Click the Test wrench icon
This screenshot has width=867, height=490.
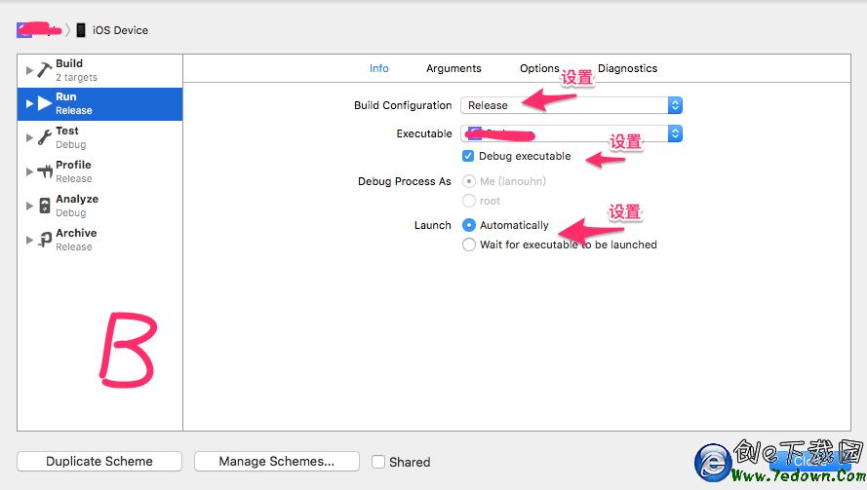point(45,137)
